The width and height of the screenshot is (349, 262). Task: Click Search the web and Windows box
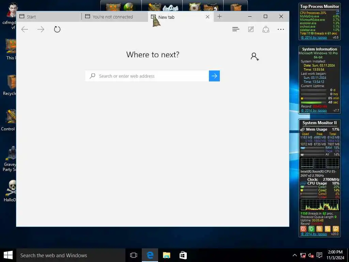click(x=71, y=255)
